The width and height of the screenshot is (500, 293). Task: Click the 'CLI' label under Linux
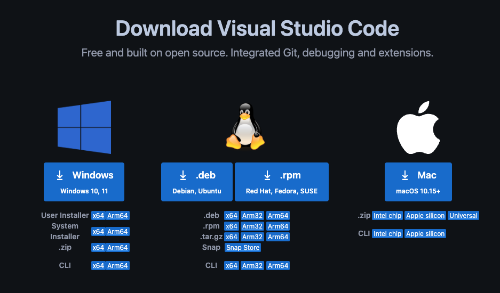(211, 265)
